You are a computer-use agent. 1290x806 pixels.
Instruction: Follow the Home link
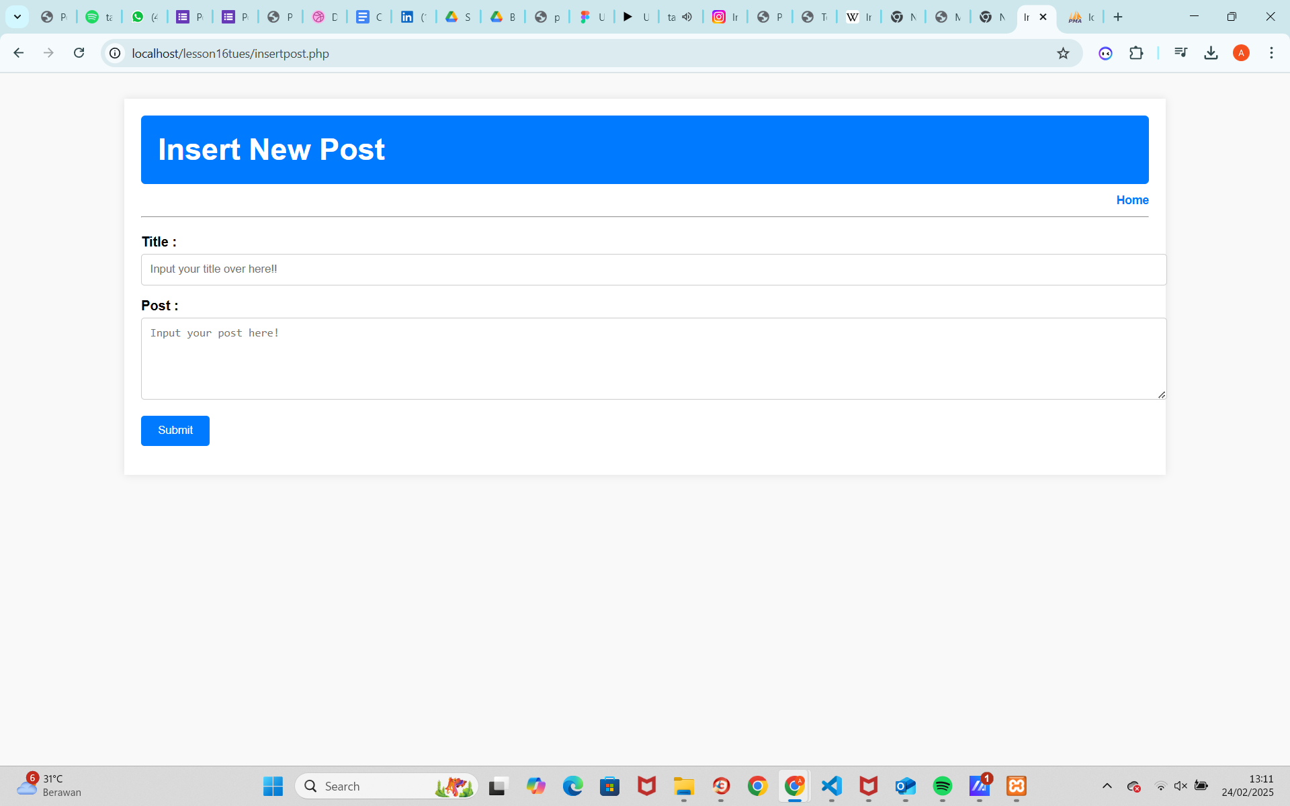click(x=1132, y=200)
